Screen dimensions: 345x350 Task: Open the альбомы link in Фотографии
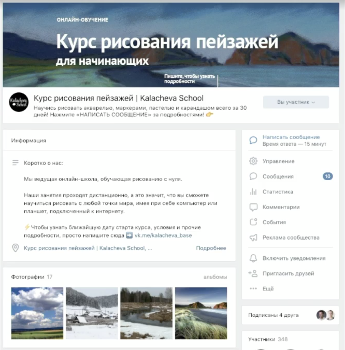pyautogui.click(x=215, y=277)
